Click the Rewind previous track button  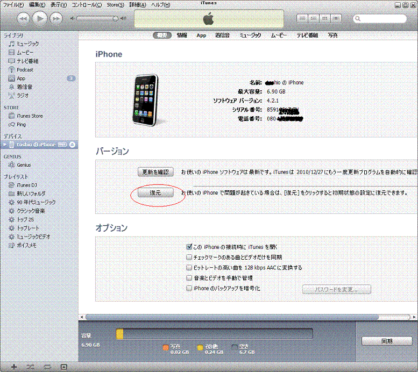click(23, 19)
